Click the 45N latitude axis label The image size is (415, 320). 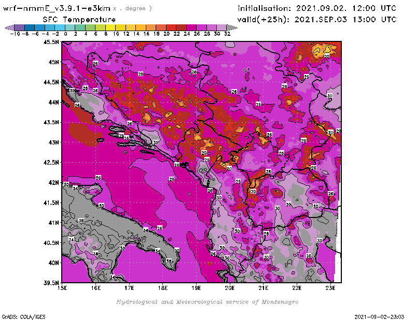pyautogui.click(x=53, y=62)
